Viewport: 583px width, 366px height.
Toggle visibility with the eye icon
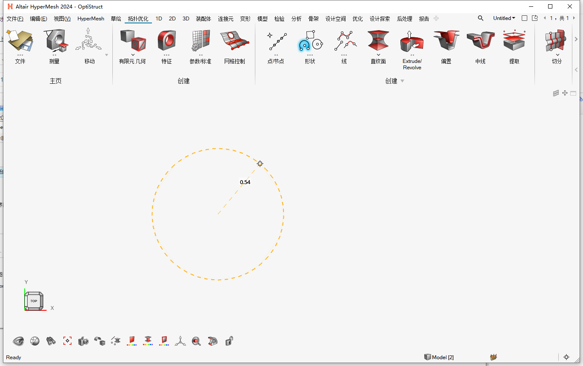tap(18, 341)
